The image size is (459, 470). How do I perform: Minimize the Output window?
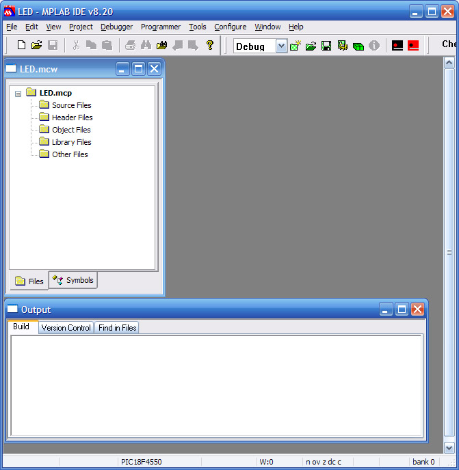[x=386, y=309]
